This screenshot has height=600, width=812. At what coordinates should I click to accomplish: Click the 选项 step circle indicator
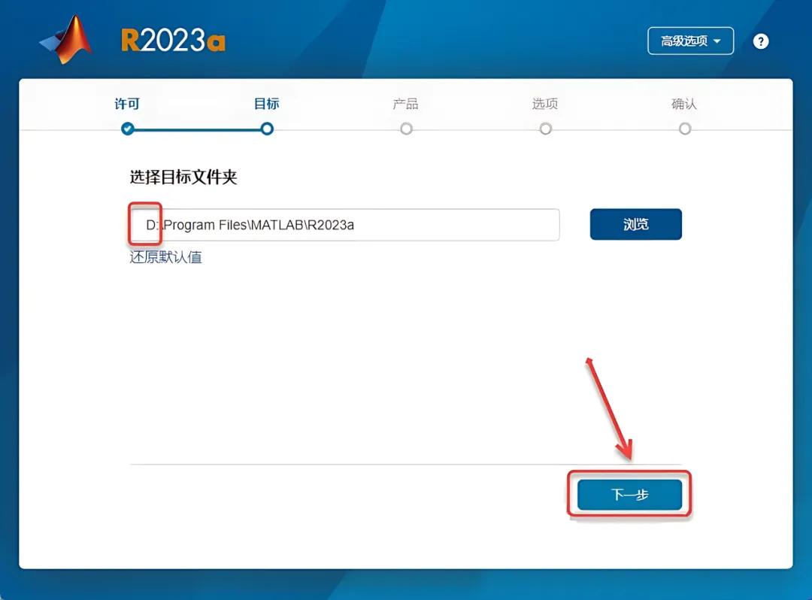(545, 129)
